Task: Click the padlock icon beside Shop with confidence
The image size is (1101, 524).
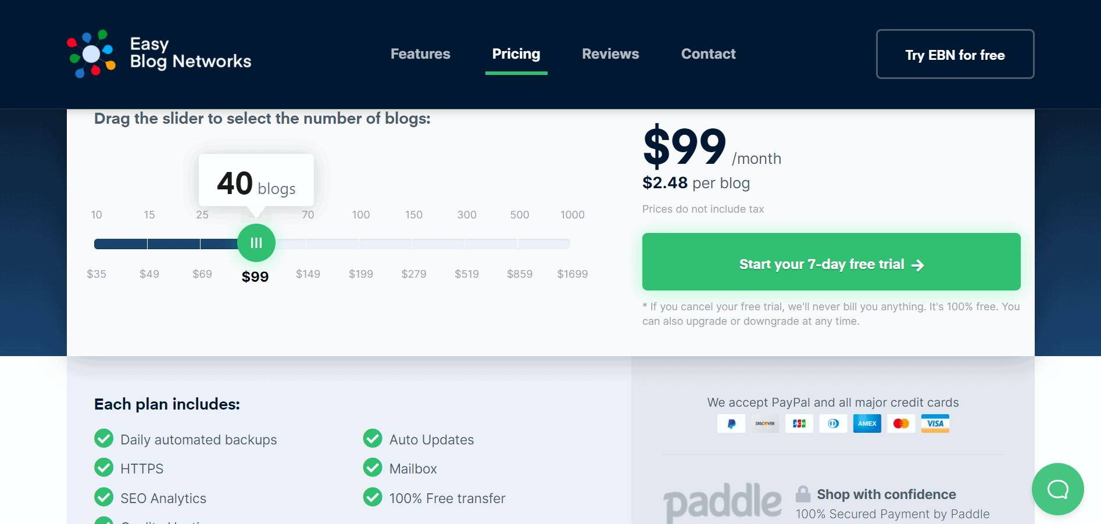Action: pyautogui.click(x=803, y=494)
